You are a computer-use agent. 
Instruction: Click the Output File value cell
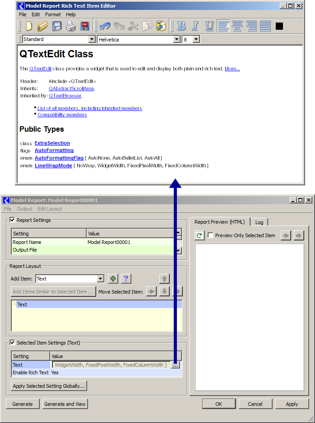pos(131,250)
